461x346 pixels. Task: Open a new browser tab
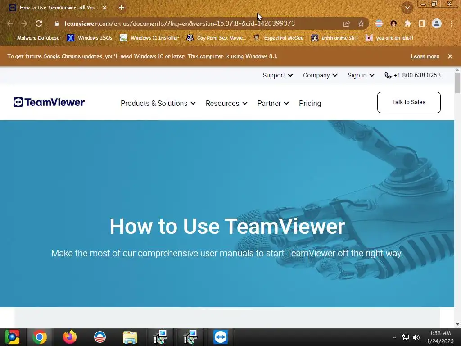tap(122, 8)
